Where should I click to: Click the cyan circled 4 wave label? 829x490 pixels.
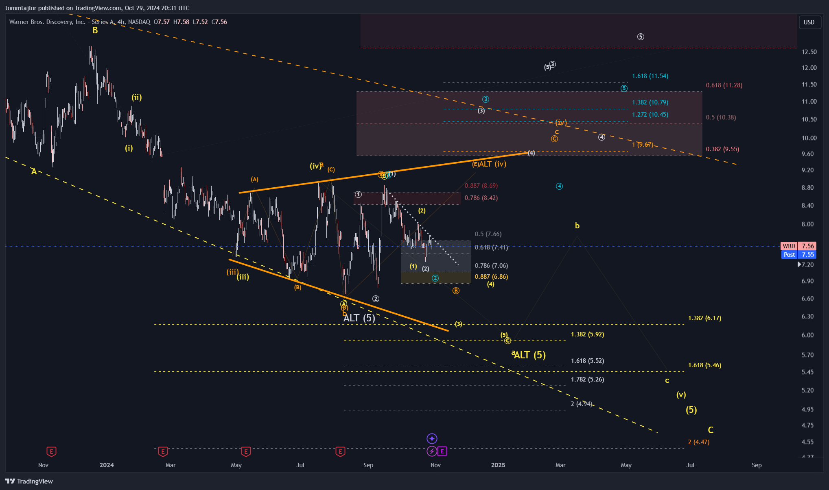pos(559,186)
